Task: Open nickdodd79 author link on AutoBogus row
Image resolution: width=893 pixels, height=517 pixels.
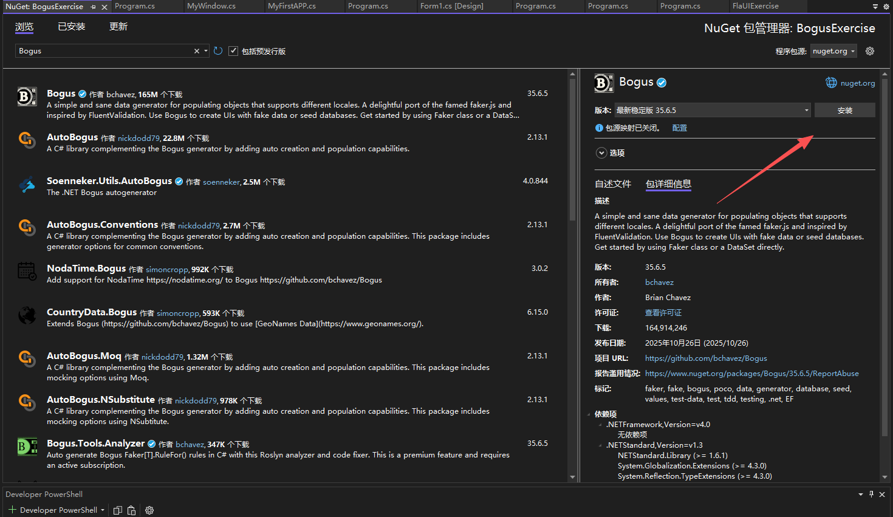Action: tap(139, 139)
